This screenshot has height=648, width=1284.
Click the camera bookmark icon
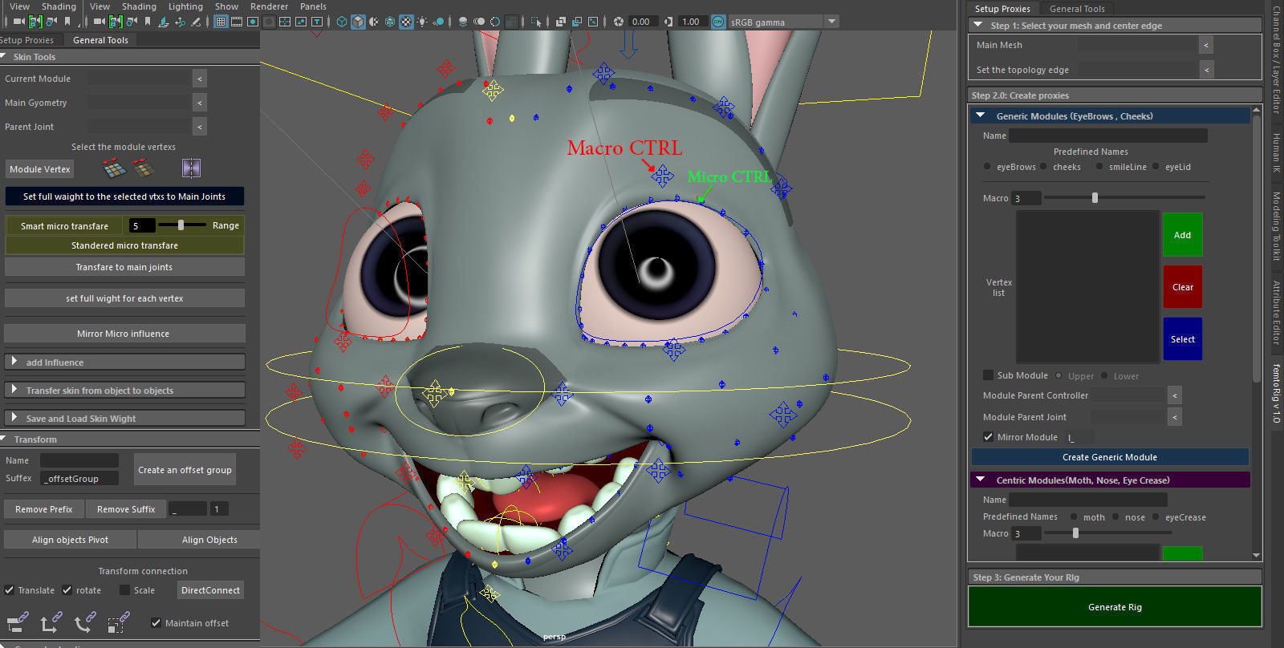pos(148,22)
